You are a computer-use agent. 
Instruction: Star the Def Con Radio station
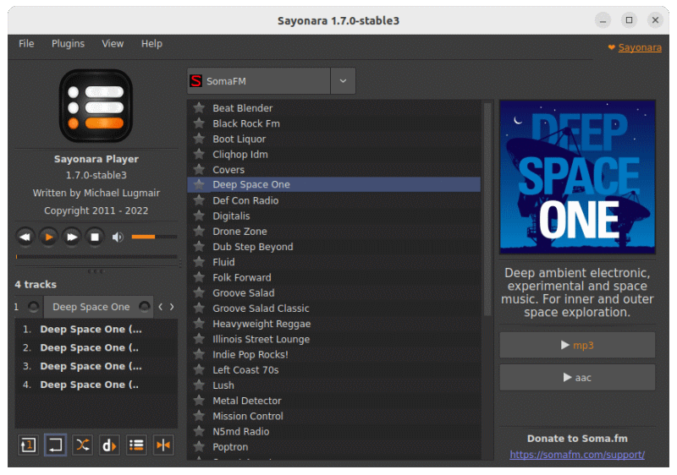tap(199, 200)
